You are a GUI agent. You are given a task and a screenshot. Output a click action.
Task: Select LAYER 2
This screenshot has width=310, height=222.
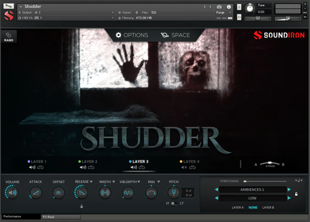pos(88,162)
